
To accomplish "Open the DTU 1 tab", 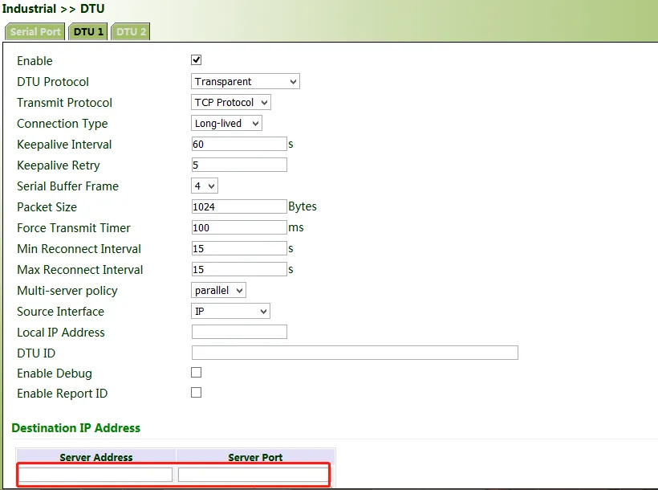I will [x=88, y=32].
